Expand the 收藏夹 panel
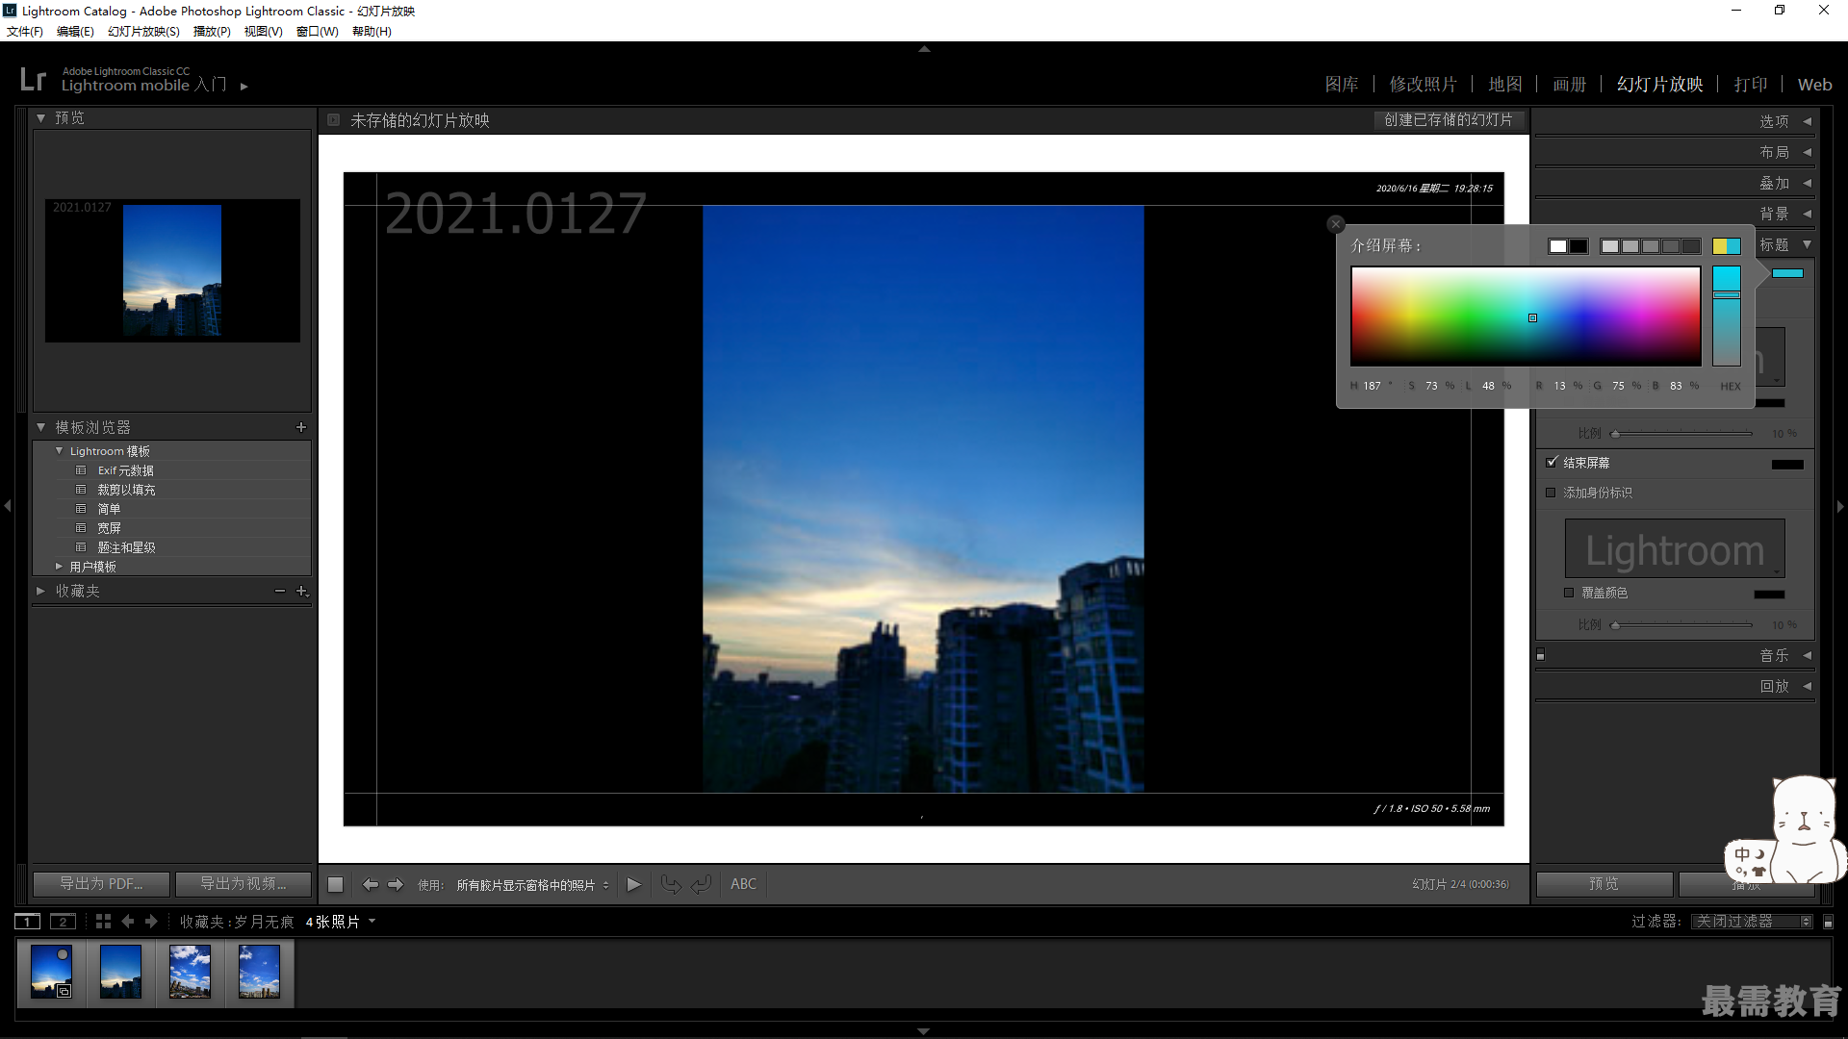1848x1039 pixels. (x=41, y=591)
